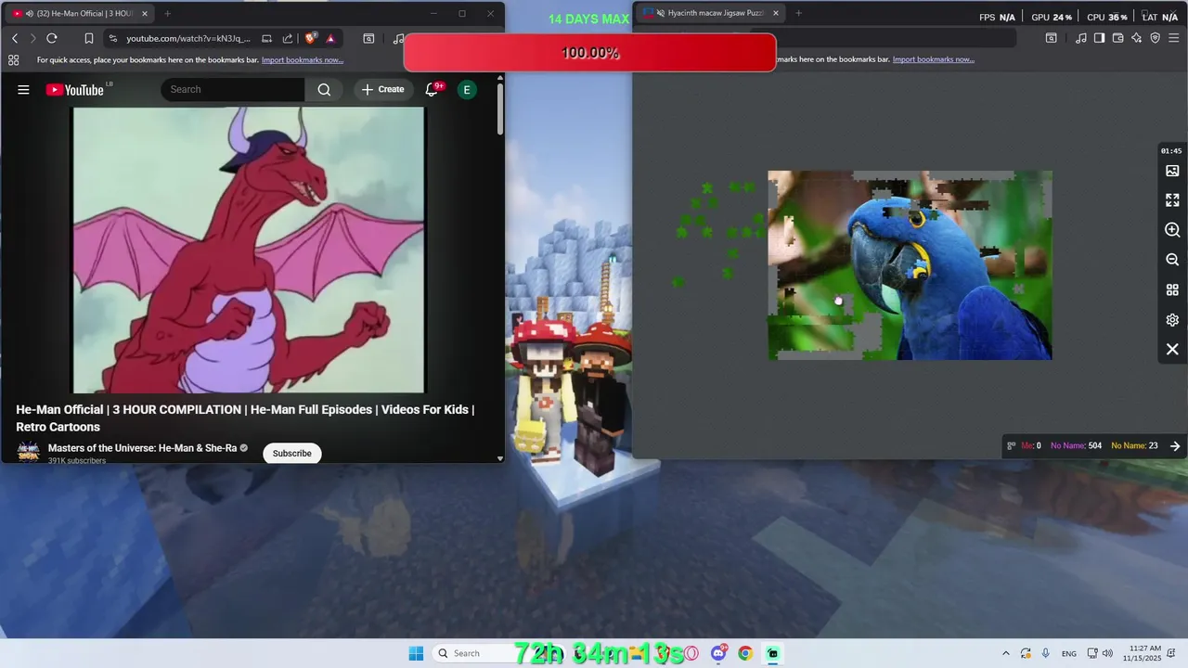Click the YouTube search magnifier button
The image size is (1188, 668).
[324, 90]
